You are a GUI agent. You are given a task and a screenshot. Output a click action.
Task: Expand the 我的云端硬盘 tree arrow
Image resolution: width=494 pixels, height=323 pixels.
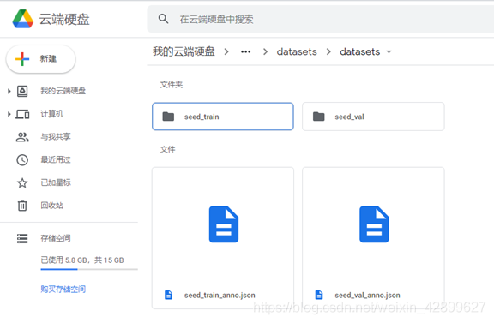9,92
